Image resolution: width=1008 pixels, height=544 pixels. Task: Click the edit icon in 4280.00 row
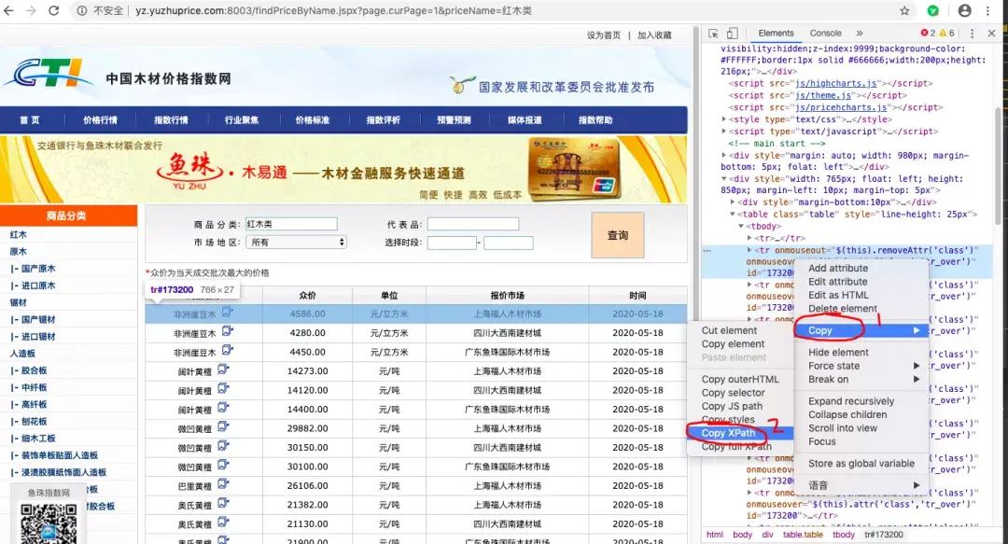(x=228, y=331)
